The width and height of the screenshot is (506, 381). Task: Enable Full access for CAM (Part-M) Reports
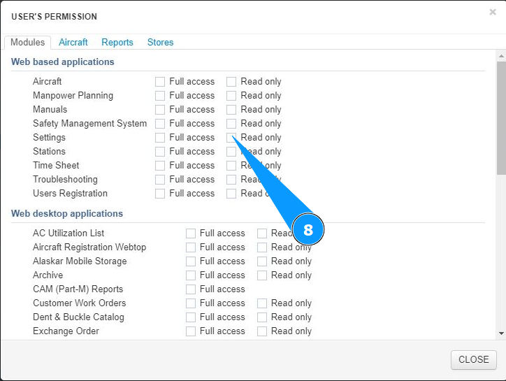coord(191,289)
